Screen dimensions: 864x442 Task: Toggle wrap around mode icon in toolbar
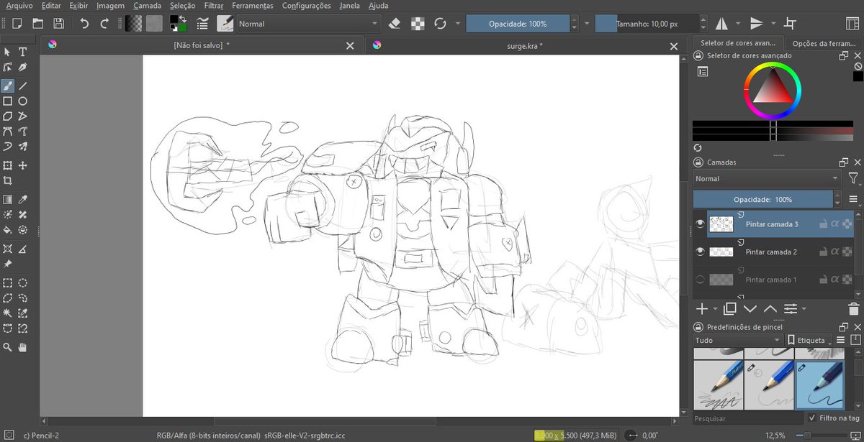[791, 24]
